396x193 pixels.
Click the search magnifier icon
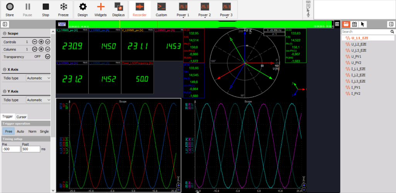[392, 32]
